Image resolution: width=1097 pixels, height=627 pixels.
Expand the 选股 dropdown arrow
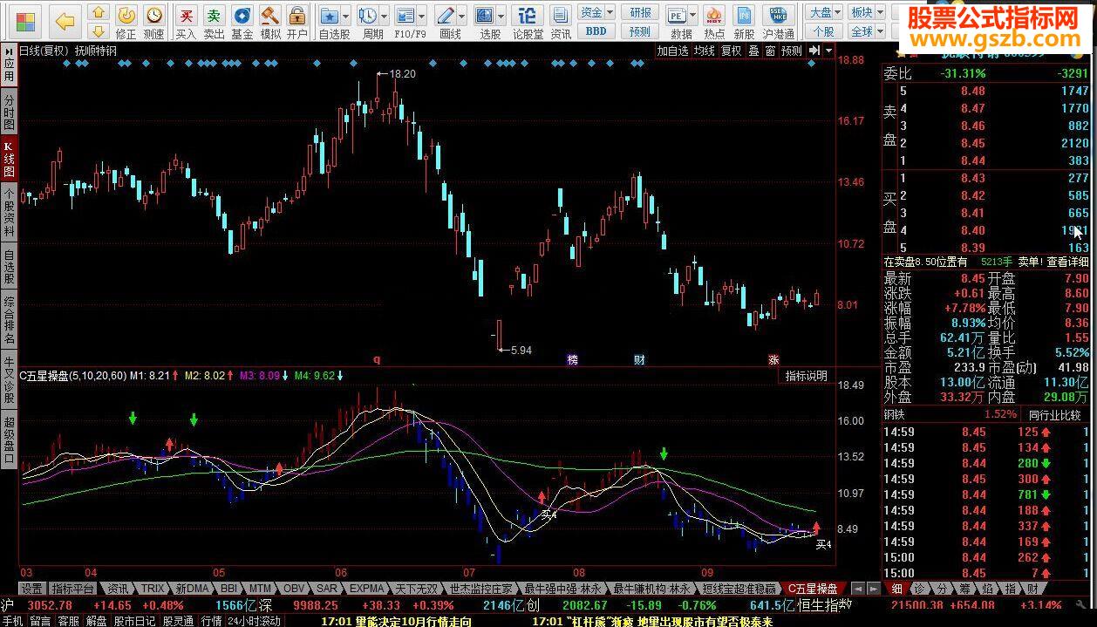pyautogui.click(x=501, y=16)
